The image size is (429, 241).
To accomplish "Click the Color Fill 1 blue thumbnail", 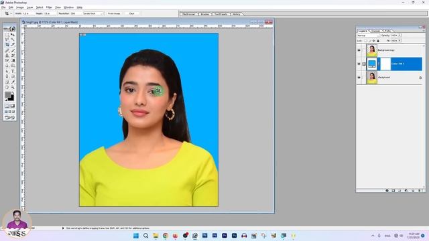I will 371,64.
